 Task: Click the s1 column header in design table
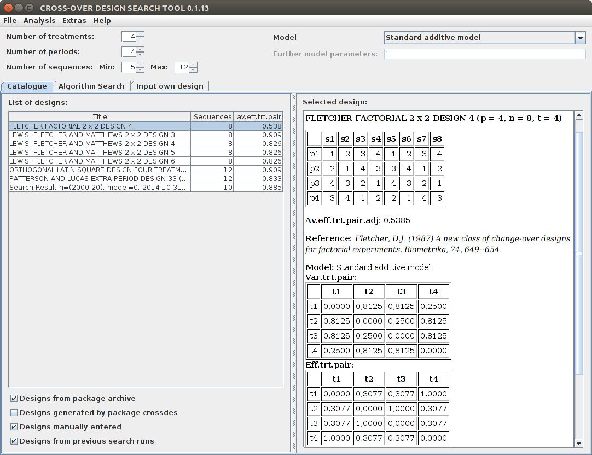(329, 139)
